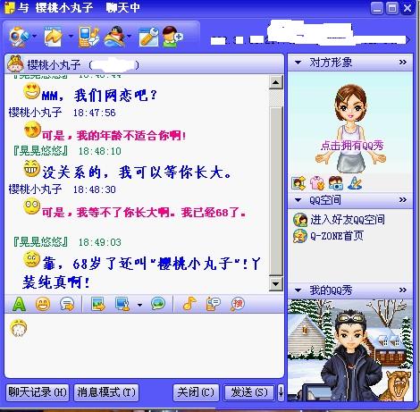Open 进入好友QQ空间 link
This screenshot has width=420, height=412.
point(348,220)
